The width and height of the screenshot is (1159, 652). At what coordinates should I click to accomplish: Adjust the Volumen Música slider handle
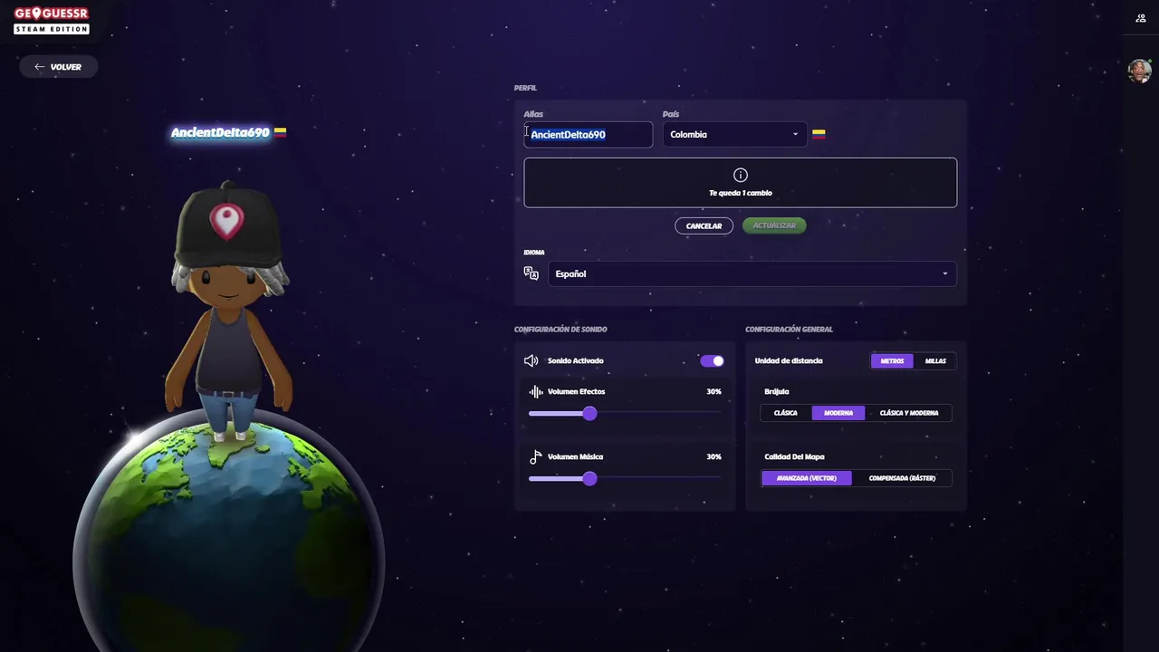click(x=589, y=478)
